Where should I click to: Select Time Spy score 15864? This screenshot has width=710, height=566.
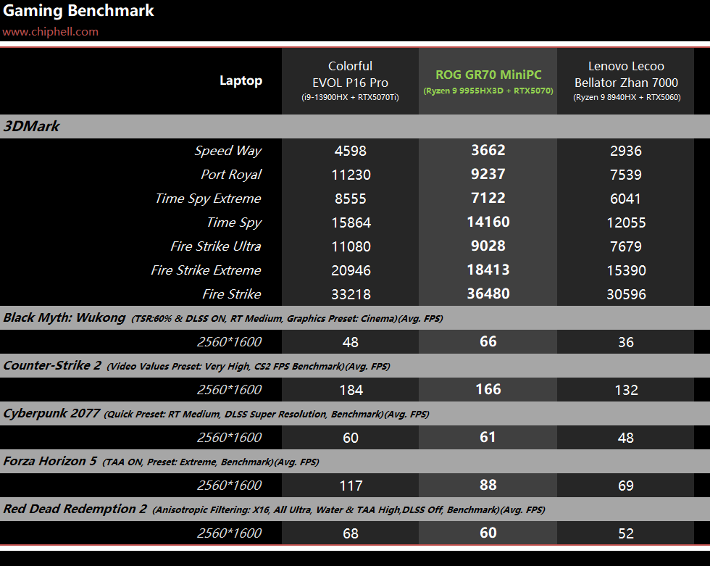[x=351, y=222]
